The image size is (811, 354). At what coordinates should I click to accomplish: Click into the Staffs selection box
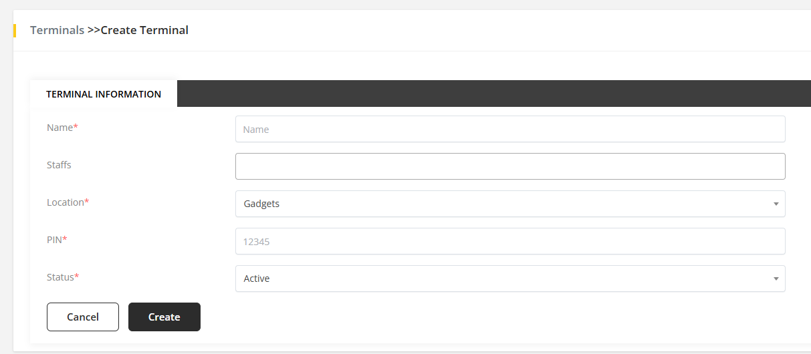pyautogui.click(x=509, y=166)
